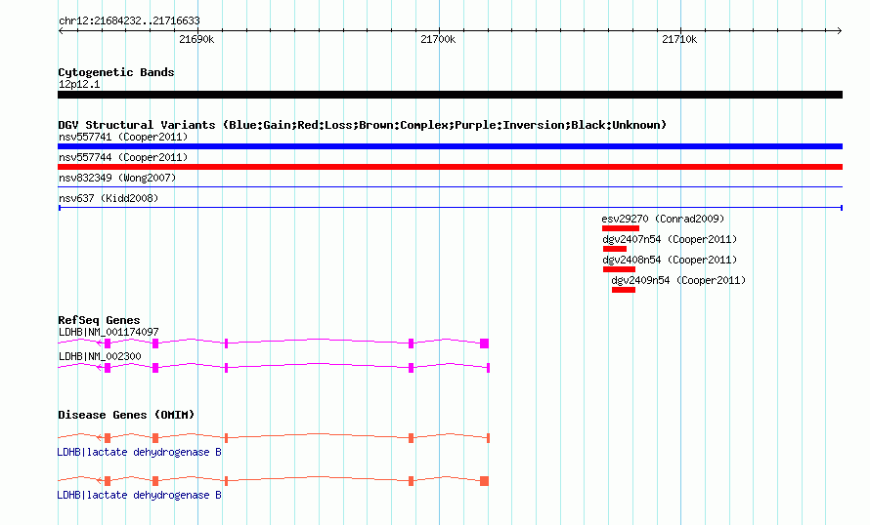Click the strand arrowhead of the NM_002300 transcript

pos(100,368)
